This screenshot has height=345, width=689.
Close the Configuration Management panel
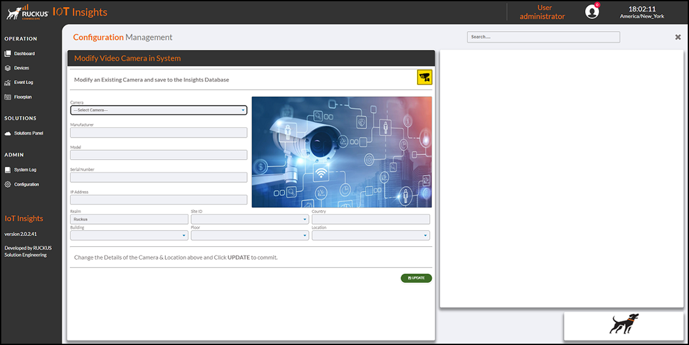click(678, 38)
